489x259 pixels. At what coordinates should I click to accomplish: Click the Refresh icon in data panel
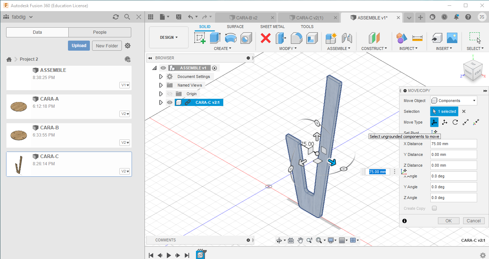click(115, 17)
